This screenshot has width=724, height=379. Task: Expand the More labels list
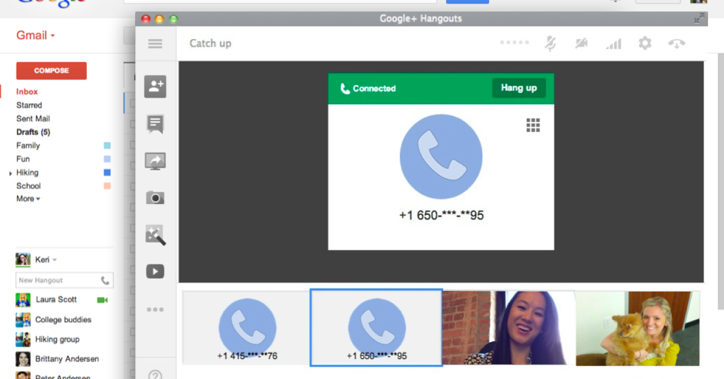28,199
